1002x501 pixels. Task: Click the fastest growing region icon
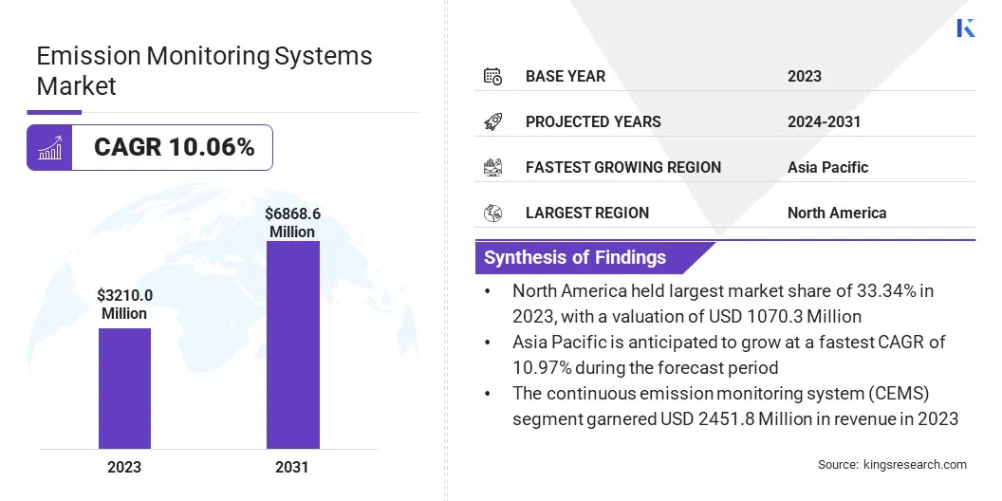click(492, 167)
